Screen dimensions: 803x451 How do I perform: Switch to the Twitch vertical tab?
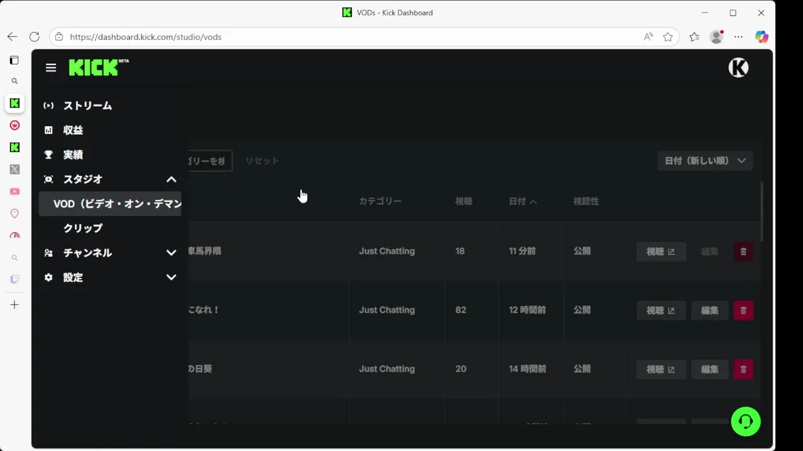click(14, 279)
